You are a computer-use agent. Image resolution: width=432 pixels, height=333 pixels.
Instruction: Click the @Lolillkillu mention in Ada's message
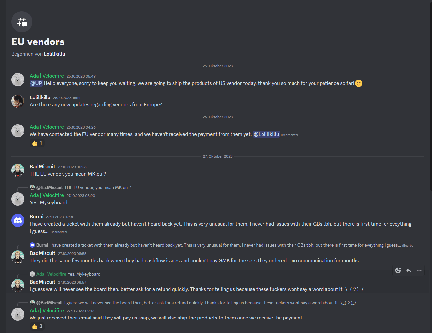coord(266,134)
